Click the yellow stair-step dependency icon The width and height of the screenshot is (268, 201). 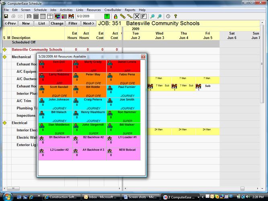(x=130, y=16)
